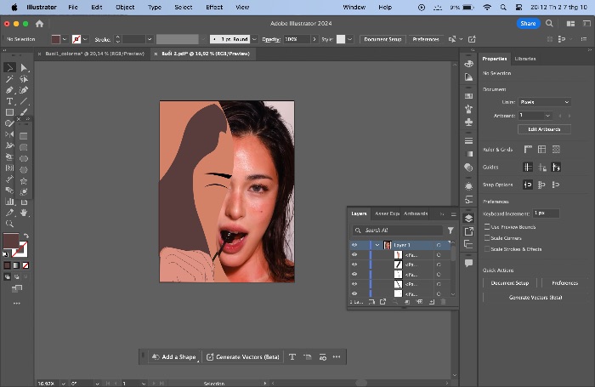Select the Type tool in toolbar
Image resolution: width=595 pixels, height=387 pixels.
click(x=9, y=101)
